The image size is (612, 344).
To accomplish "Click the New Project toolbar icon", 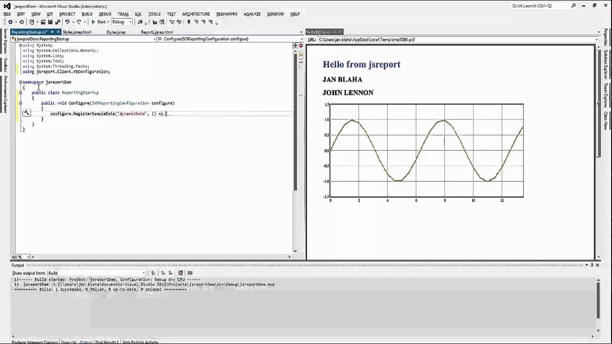I will (x=33, y=22).
